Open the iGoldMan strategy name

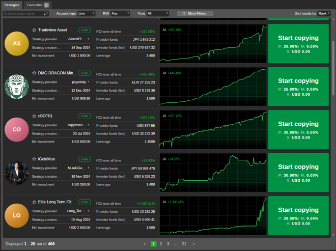pos(46,159)
